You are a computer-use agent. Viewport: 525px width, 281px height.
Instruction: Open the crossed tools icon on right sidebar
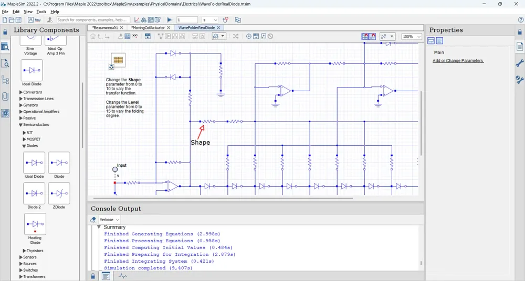click(520, 80)
